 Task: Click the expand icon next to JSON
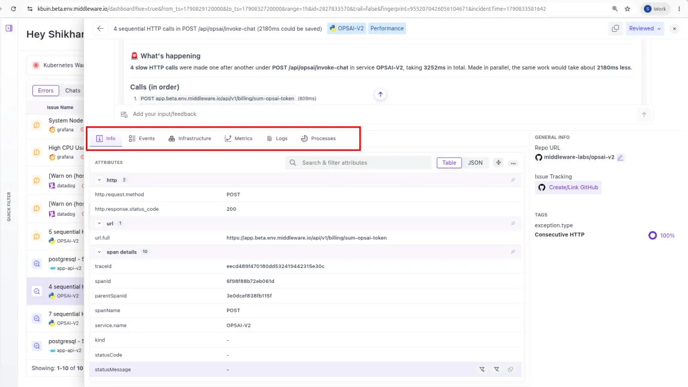pos(499,163)
